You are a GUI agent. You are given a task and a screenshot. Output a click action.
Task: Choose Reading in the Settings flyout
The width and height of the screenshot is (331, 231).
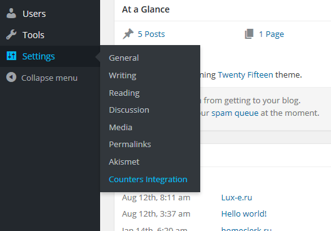[x=124, y=93]
